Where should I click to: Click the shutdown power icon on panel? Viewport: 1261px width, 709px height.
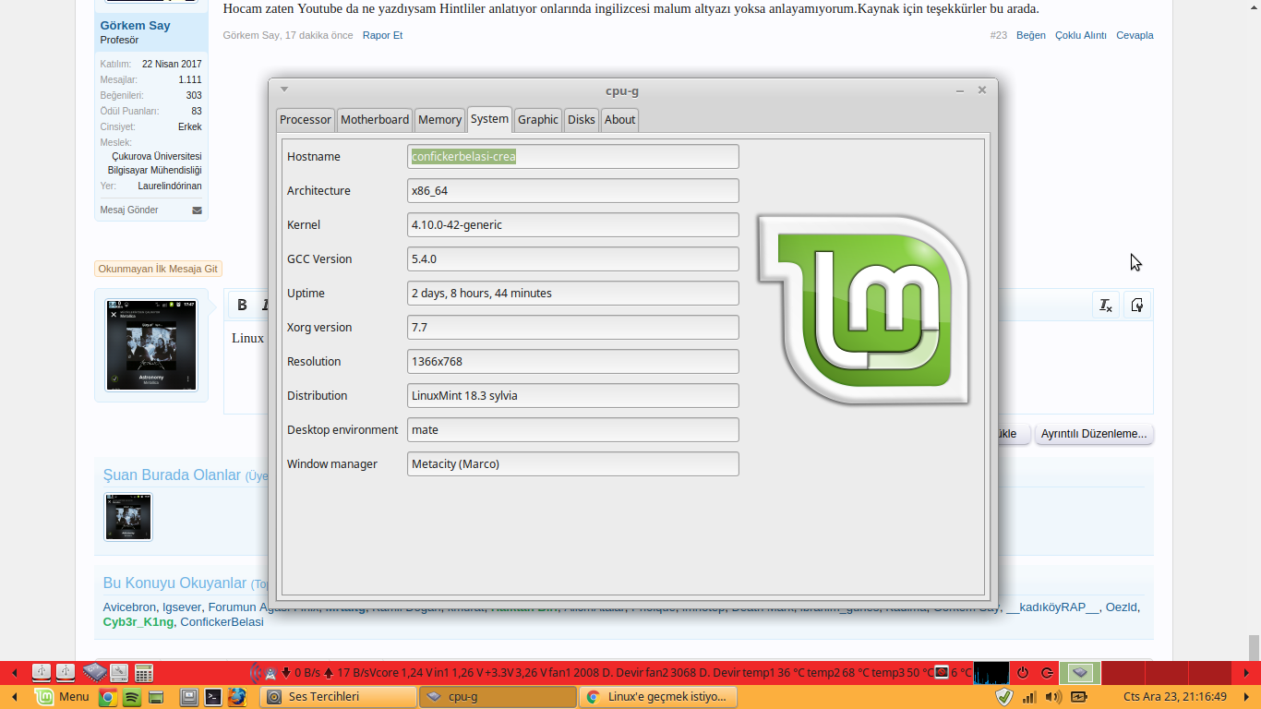click(x=1023, y=672)
